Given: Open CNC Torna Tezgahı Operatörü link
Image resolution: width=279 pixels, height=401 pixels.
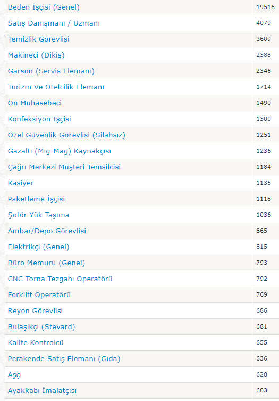Looking at the screenshot, I should (60, 279).
